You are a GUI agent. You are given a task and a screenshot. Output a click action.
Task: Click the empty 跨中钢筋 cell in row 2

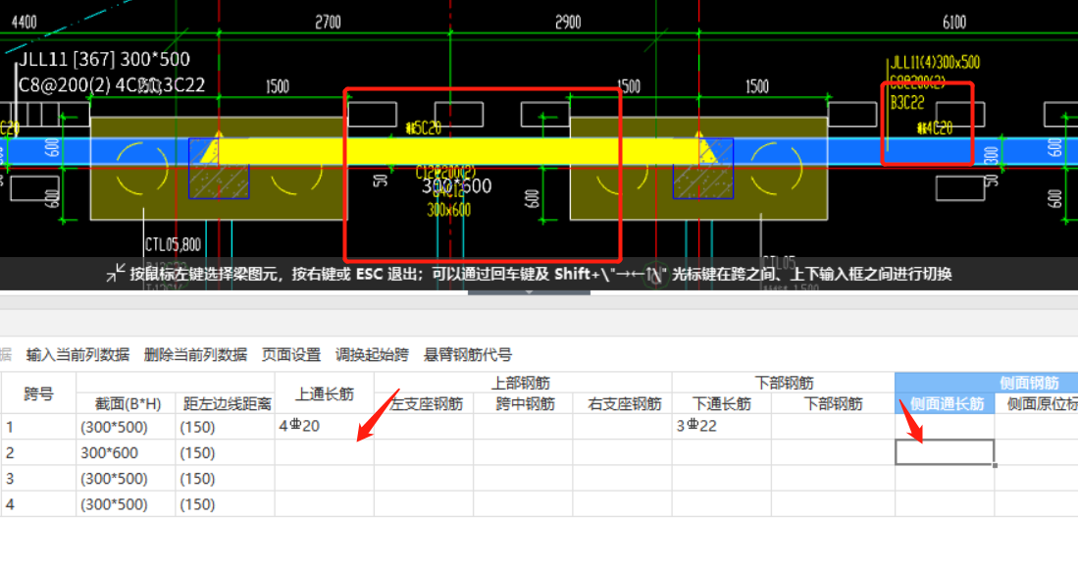tap(523, 452)
